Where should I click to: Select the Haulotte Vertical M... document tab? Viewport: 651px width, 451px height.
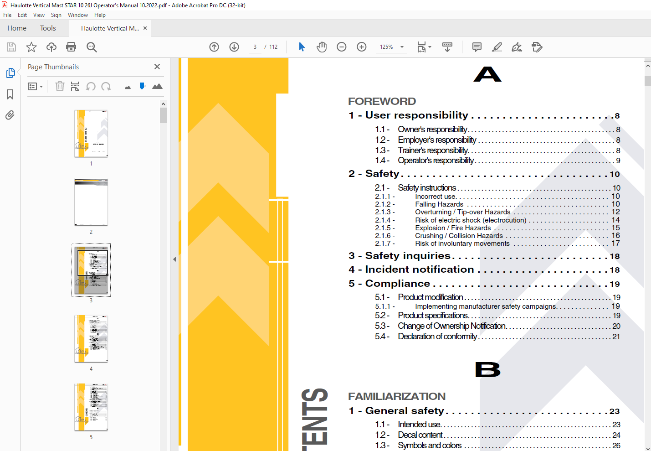click(110, 28)
